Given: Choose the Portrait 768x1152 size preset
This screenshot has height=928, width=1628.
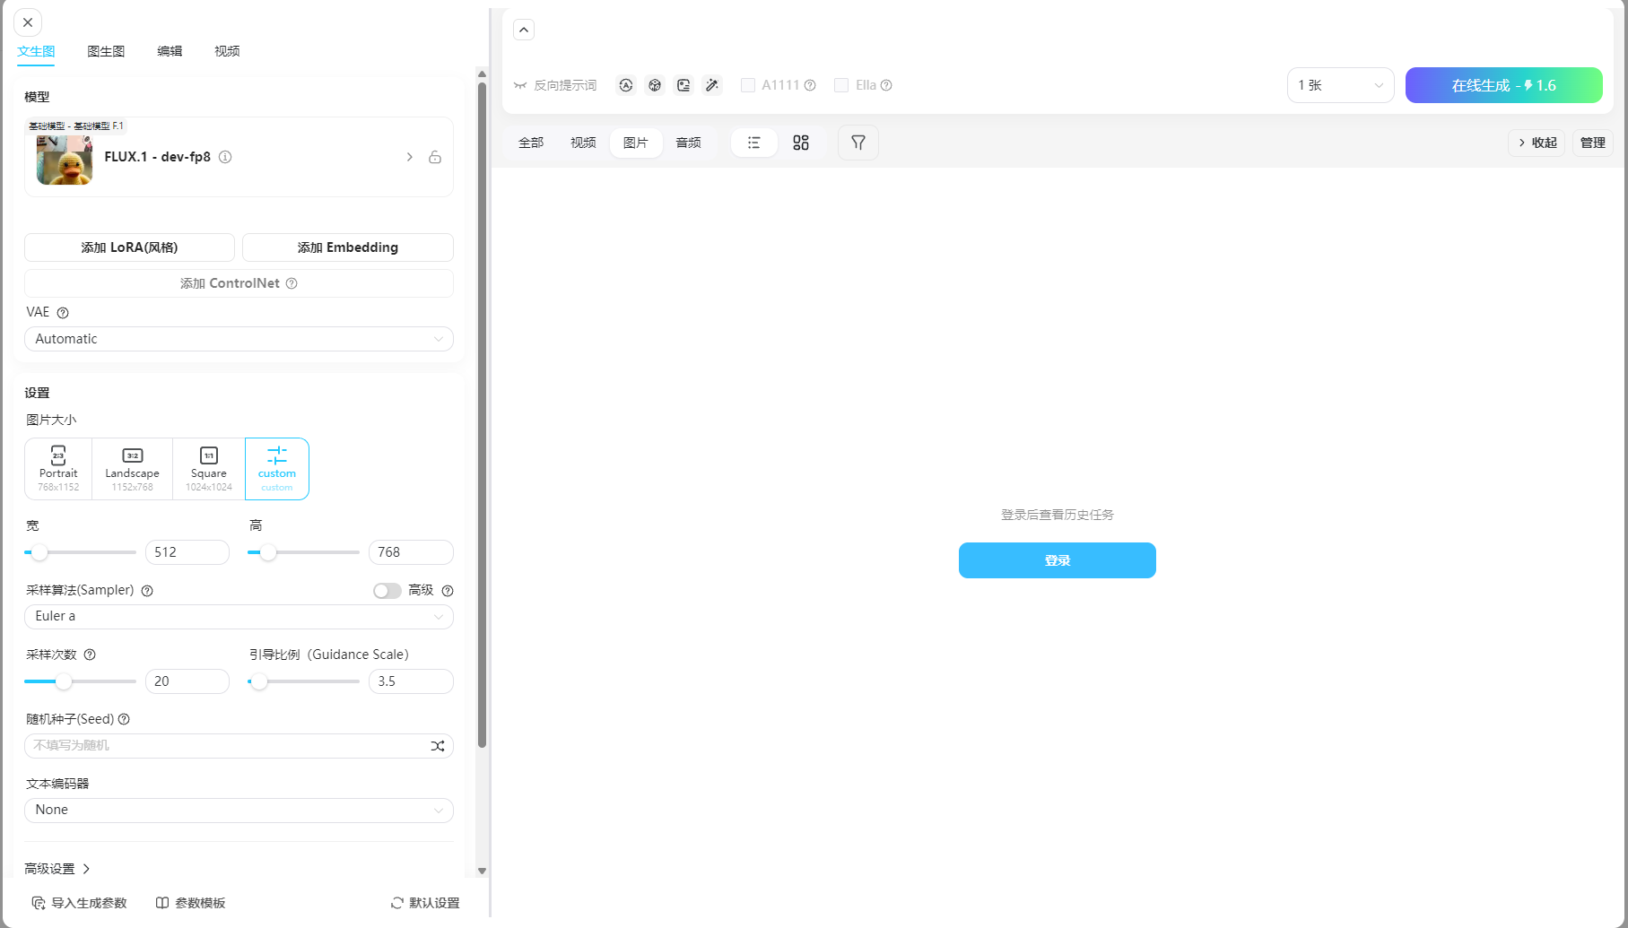Looking at the screenshot, I should 58,469.
